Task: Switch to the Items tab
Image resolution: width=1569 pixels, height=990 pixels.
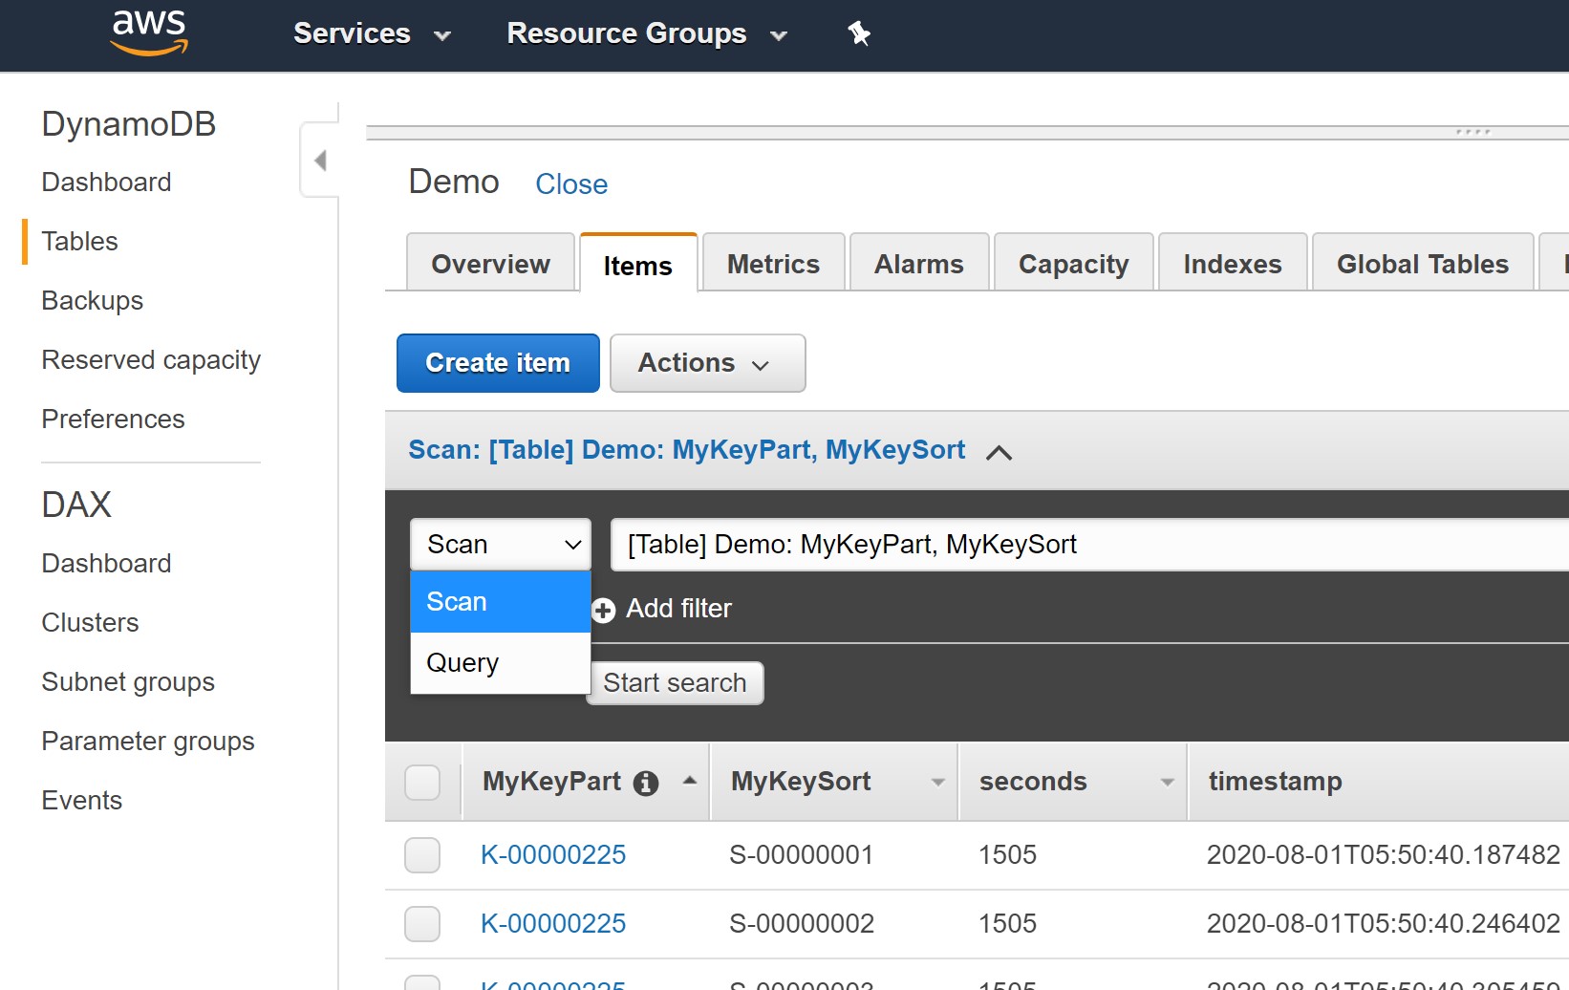Action: tap(637, 265)
